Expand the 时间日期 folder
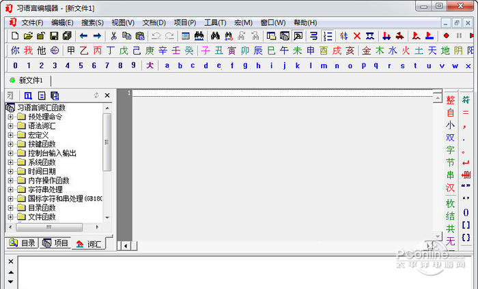 [x=10, y=172]
